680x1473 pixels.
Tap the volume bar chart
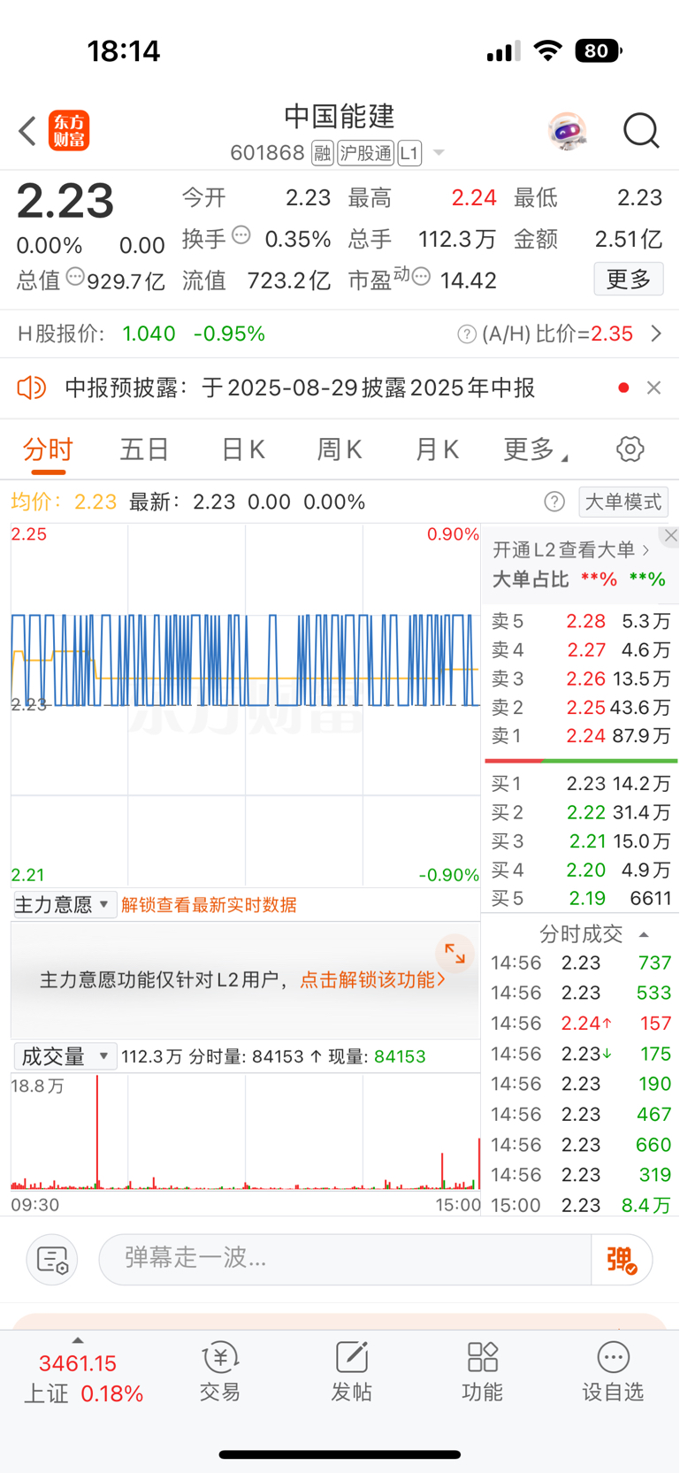[x=245, y=1131]
